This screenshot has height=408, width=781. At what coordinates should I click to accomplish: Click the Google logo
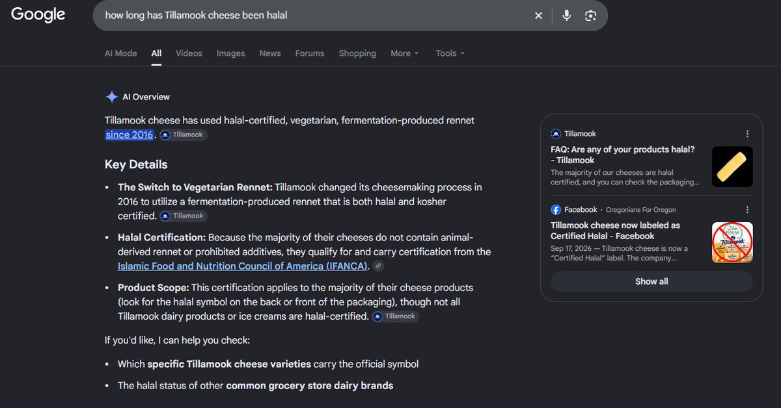tap(38, 15)
